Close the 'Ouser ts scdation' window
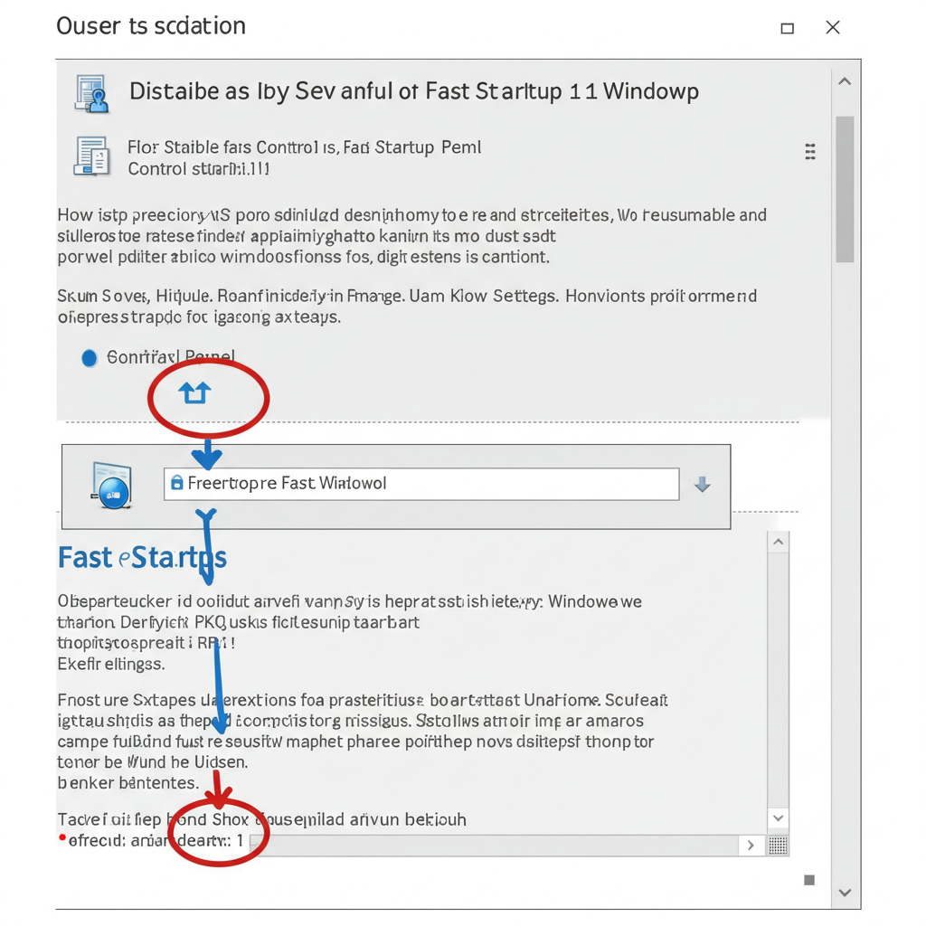 (833, 27)
